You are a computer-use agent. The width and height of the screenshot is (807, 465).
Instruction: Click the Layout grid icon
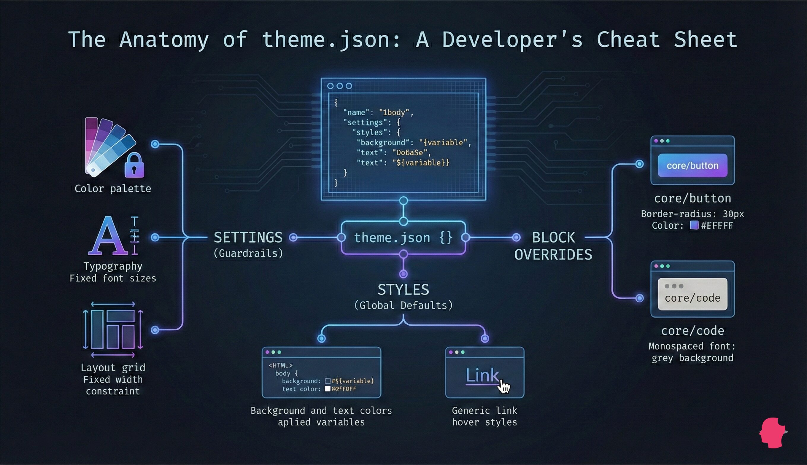[113, 329]
